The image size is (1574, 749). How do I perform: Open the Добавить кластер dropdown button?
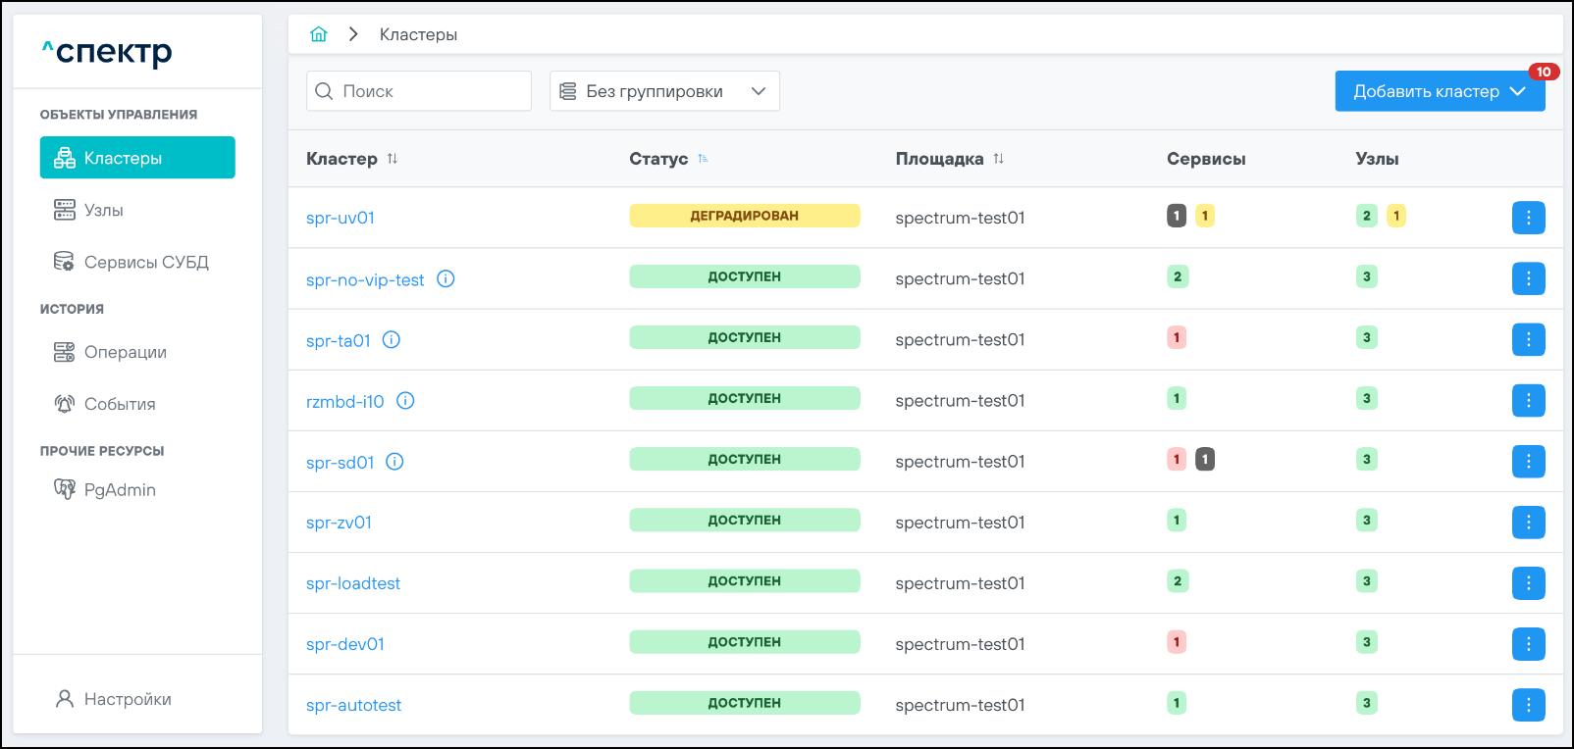tap(1439, 91)
